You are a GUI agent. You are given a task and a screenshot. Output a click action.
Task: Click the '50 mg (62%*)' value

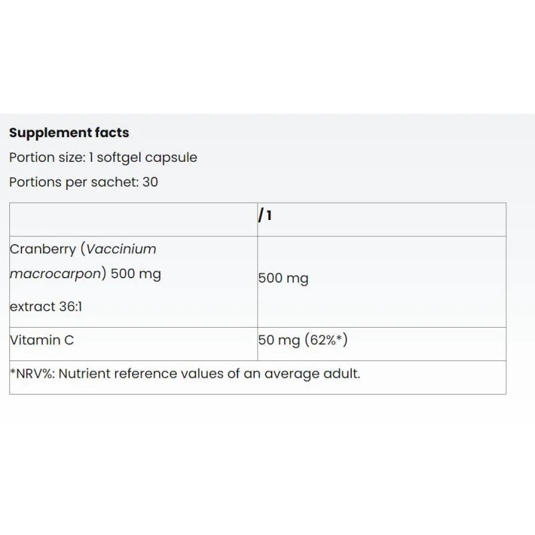click(x=303, y=340)
